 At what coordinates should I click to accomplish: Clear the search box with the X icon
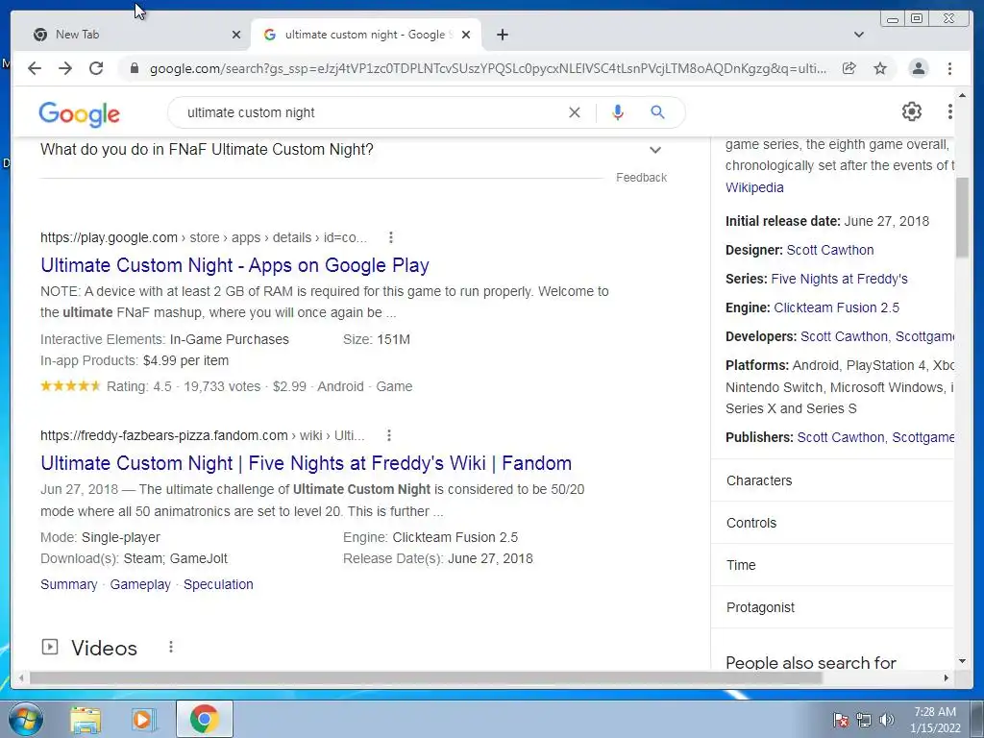coord(575,112)
